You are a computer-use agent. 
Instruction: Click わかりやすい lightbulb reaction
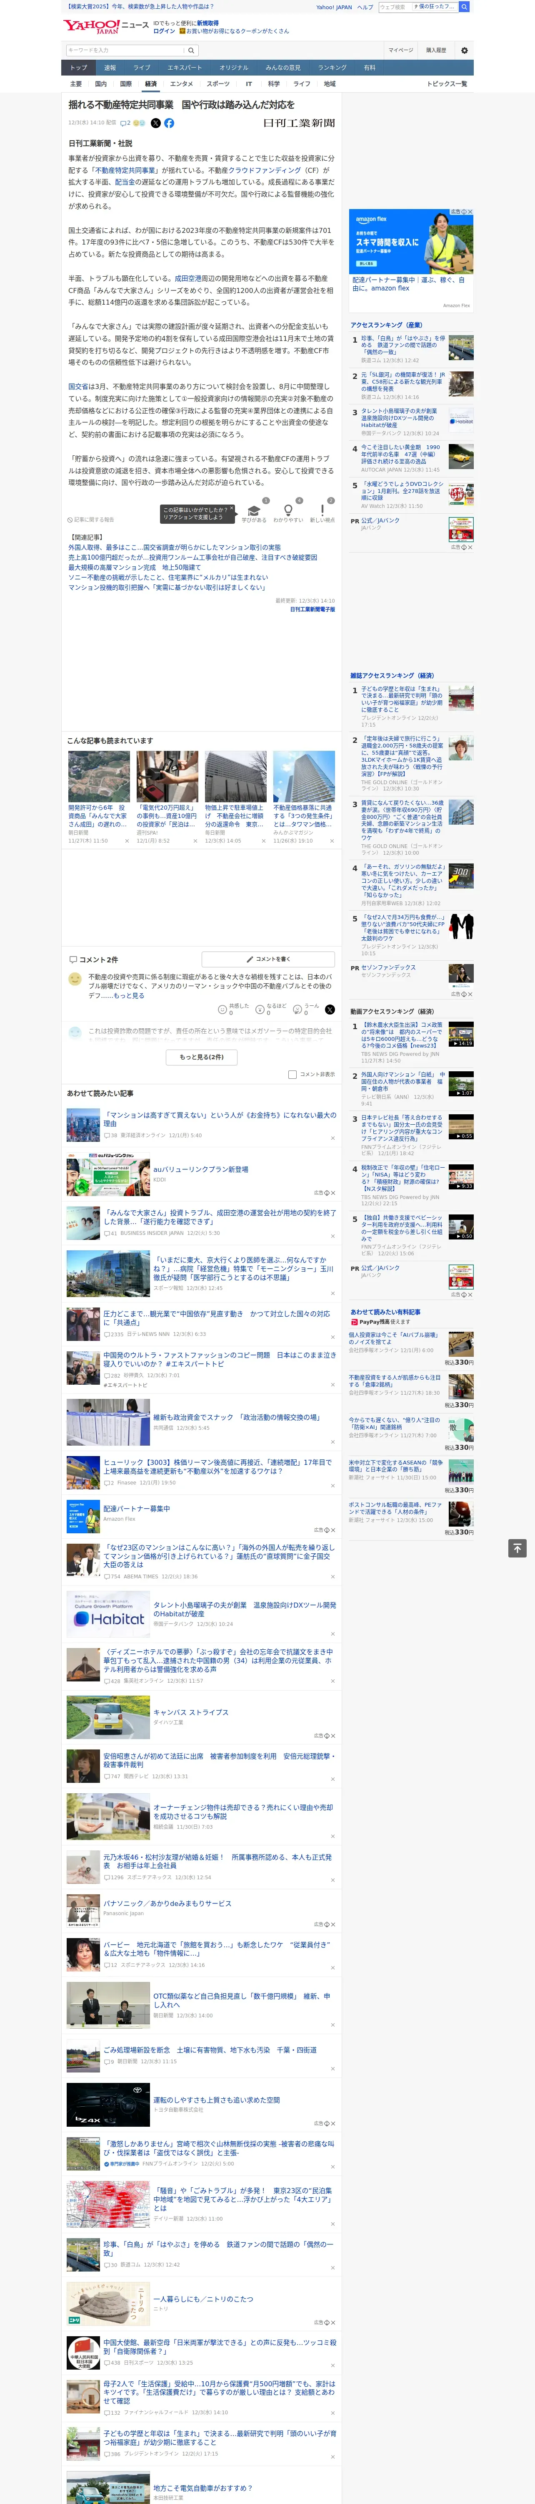tap(287, 511)
